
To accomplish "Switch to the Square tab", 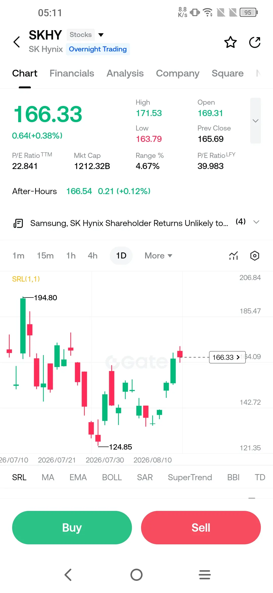I will coord(227,73).
